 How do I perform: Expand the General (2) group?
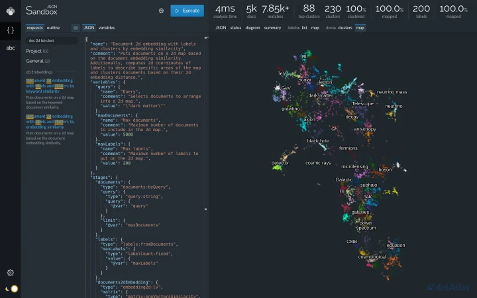coord(38,61)
